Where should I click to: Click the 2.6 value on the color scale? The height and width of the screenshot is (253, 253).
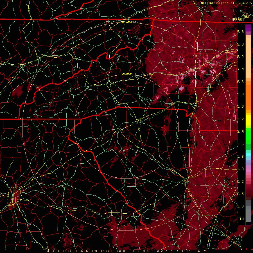pyautogui.click(x=240, y=144)
